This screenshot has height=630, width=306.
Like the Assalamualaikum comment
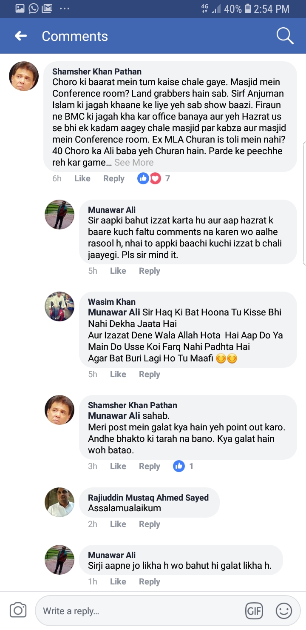click(x=118, y=524)
